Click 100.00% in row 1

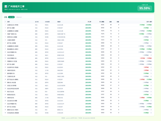point(88,25)
